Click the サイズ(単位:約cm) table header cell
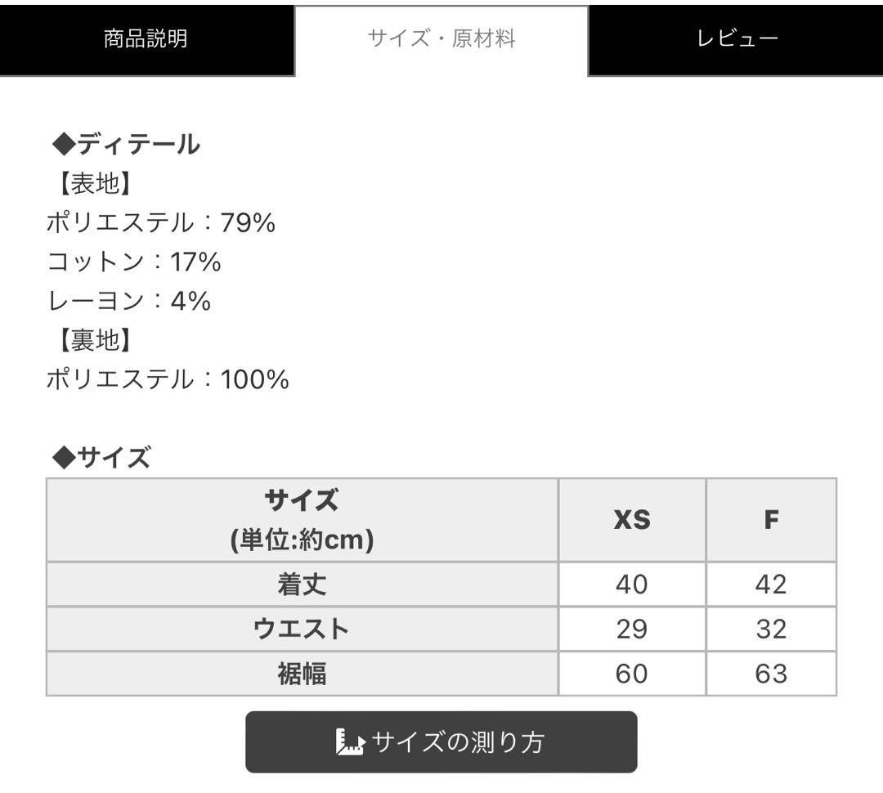Screen dimensions: 883x793 point(303,518)
